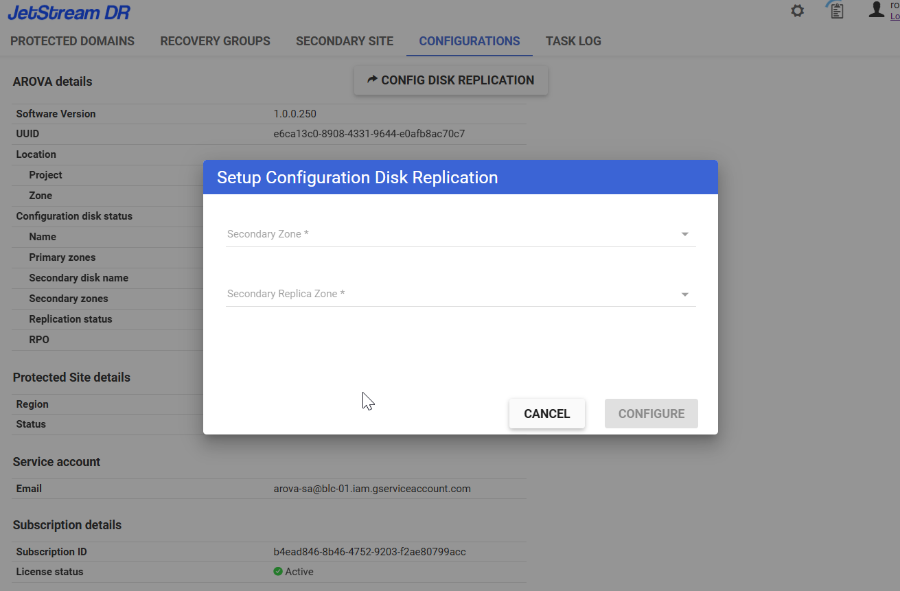This screenshot has width=900, height=591.
Task: Click the UUID value text
Action: (369, 134)
